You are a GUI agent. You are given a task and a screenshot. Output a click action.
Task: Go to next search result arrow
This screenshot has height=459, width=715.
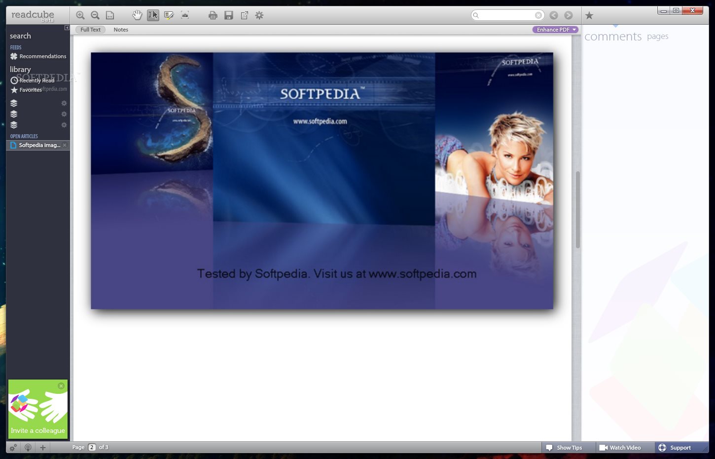[x=569, y=15]
